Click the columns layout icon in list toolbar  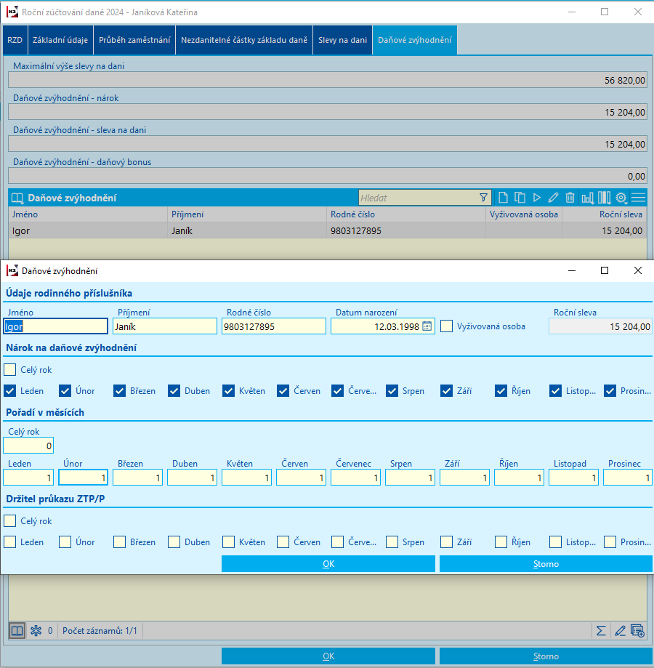point(604,198)
